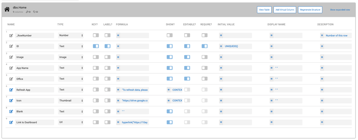Toggle SHOW switch for _RowNumber column
This screenshot has height=140, width=358.
[170, 35]
